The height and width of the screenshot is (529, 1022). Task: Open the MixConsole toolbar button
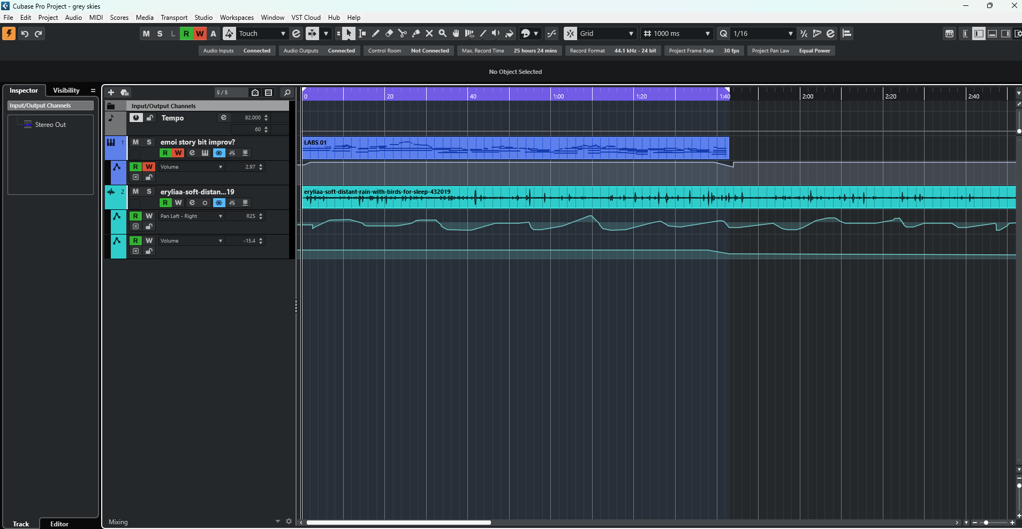pyautogui.click(x=950, y=33)
